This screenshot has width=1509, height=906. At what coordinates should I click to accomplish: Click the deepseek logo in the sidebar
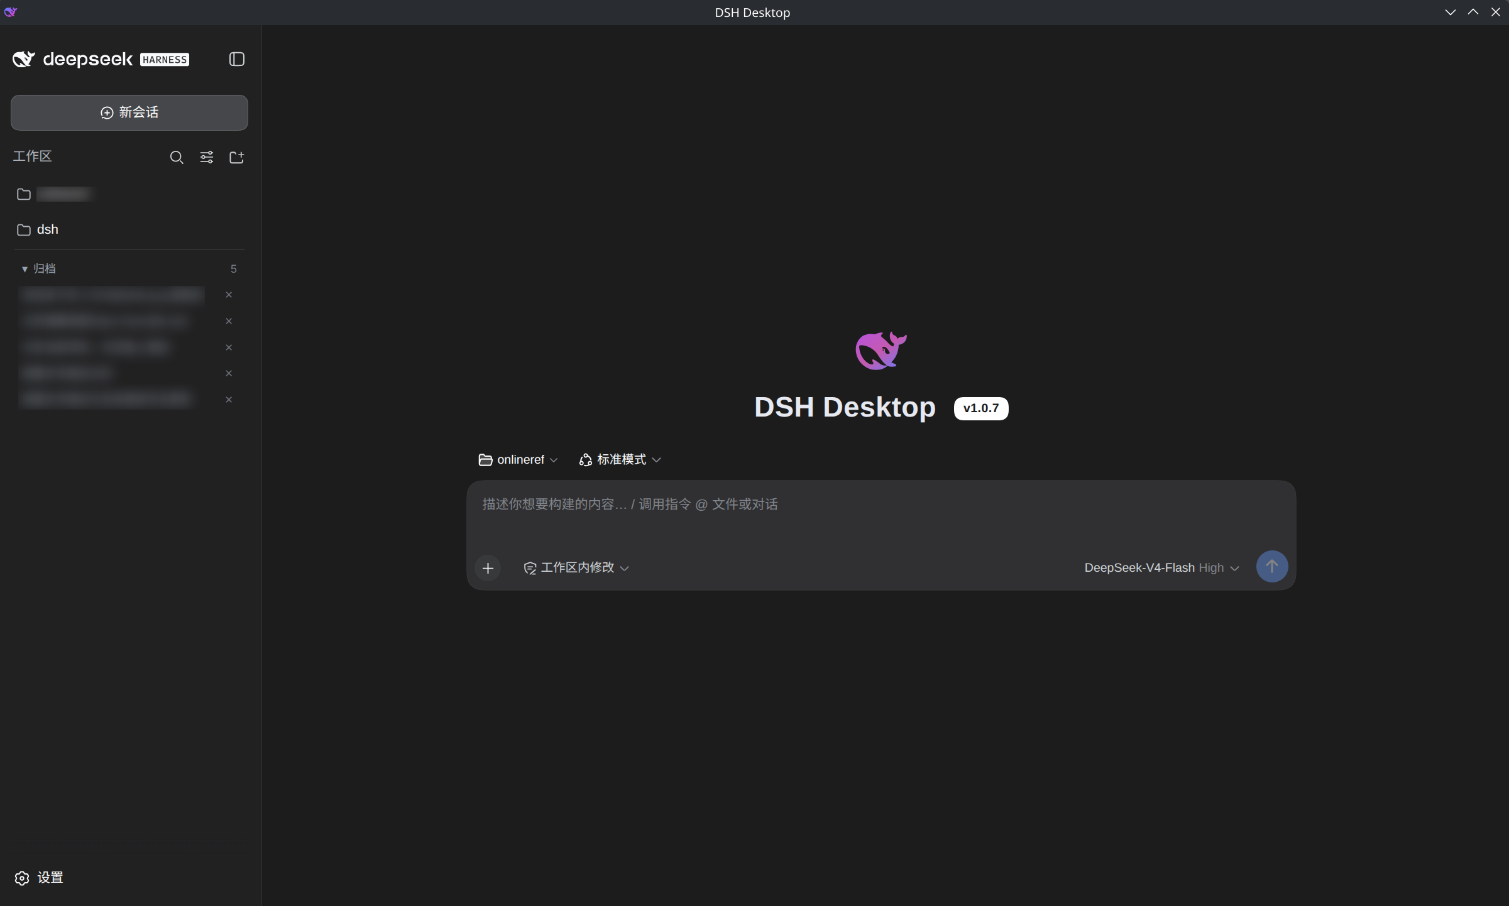click(72, 59)
